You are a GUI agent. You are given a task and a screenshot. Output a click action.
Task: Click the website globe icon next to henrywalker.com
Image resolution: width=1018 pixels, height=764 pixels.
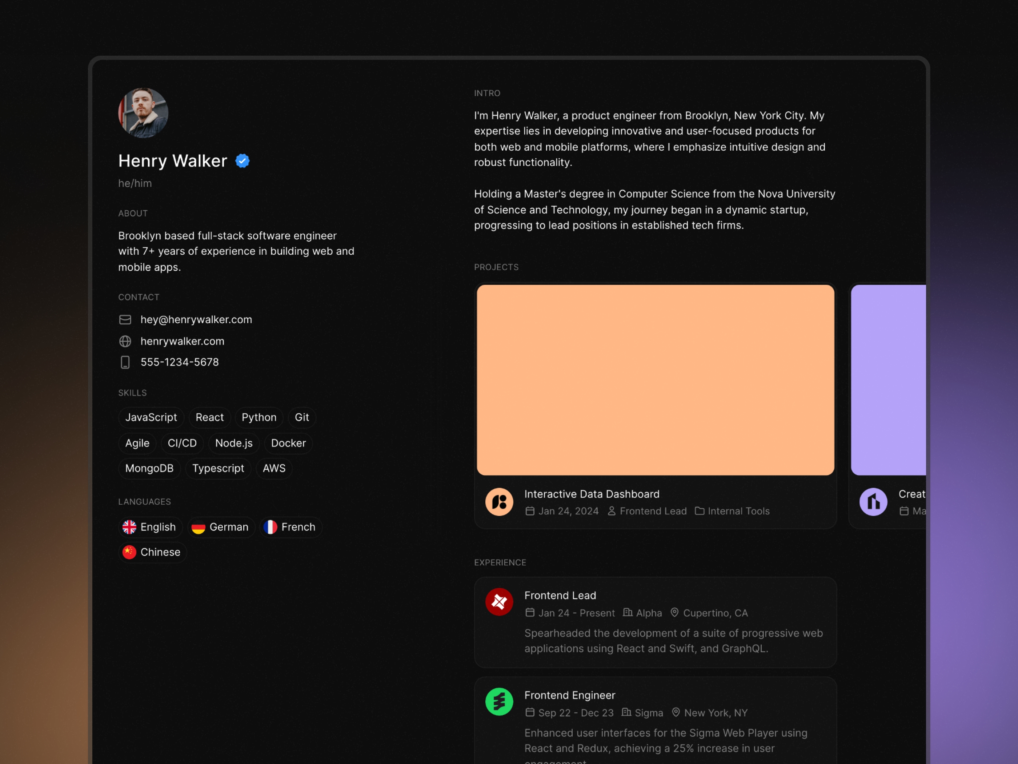[126, 340]
